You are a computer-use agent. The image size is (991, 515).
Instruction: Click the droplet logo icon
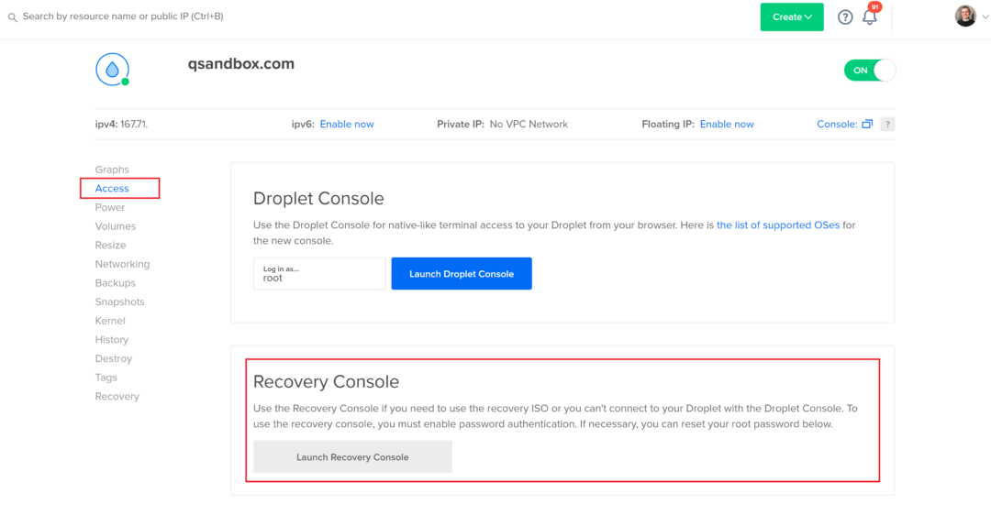[x=112, y=70]
